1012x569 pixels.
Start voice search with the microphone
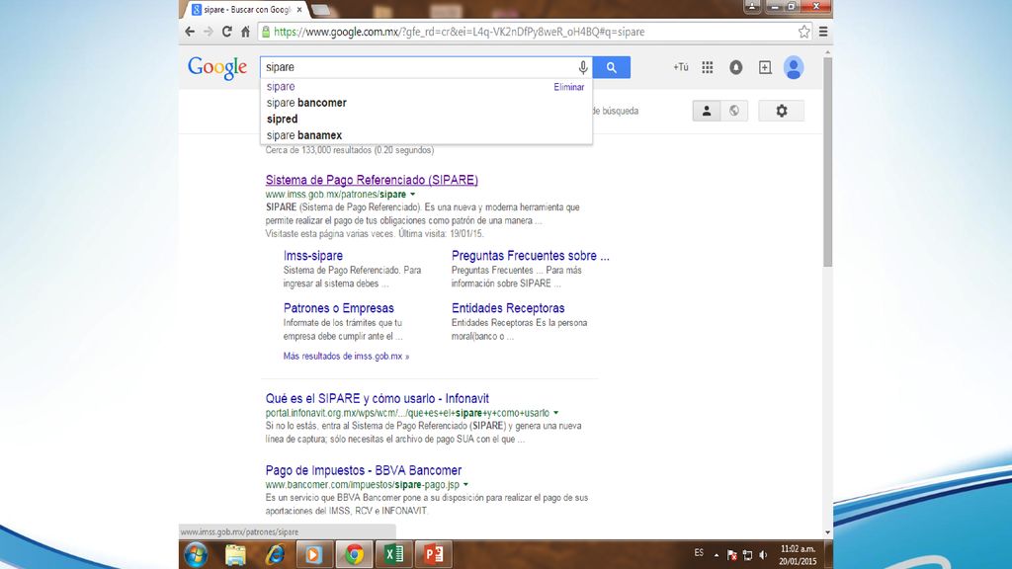pos(583,67)
